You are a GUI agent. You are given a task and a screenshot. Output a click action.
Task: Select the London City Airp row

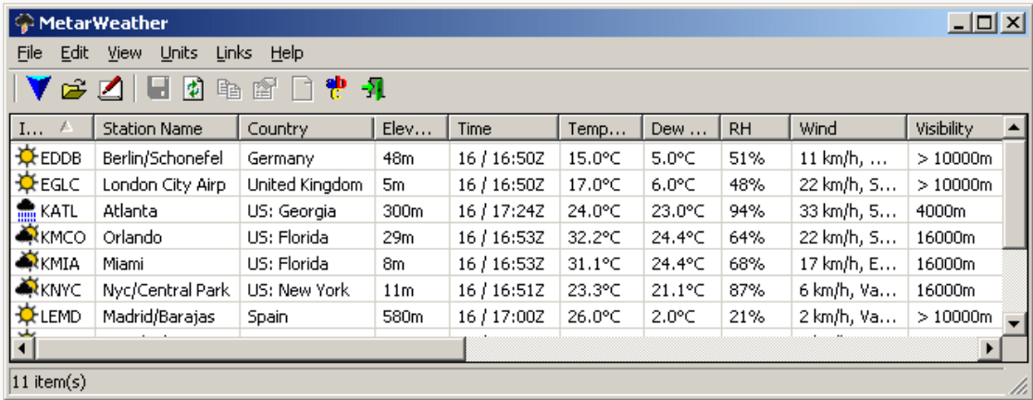(x=506, y=184)
